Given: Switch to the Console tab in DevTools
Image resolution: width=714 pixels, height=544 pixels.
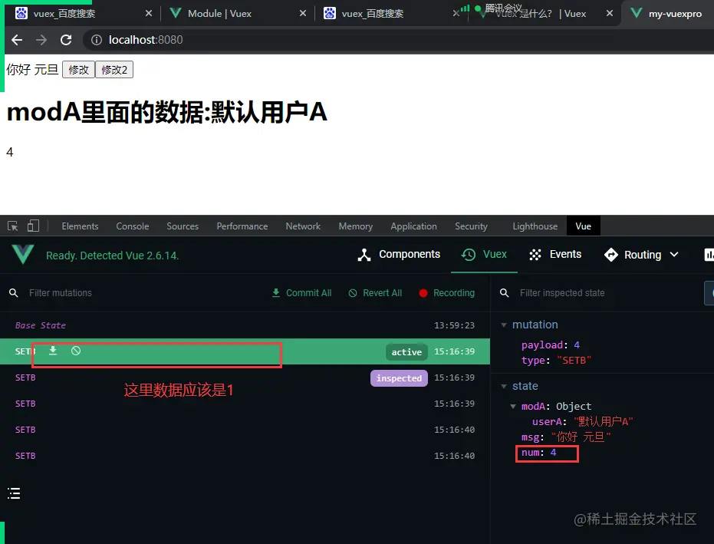Looking at the screenshot, I should tap(132, 226).
